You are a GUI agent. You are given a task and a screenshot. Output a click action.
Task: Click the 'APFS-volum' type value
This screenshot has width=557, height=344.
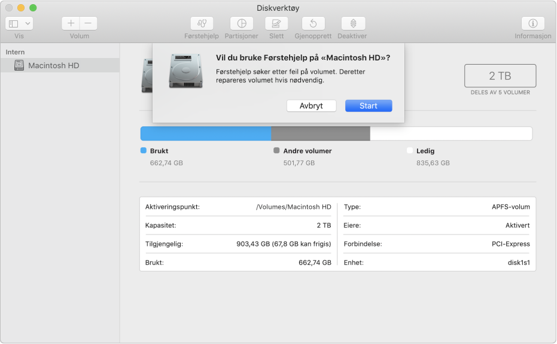511,207
